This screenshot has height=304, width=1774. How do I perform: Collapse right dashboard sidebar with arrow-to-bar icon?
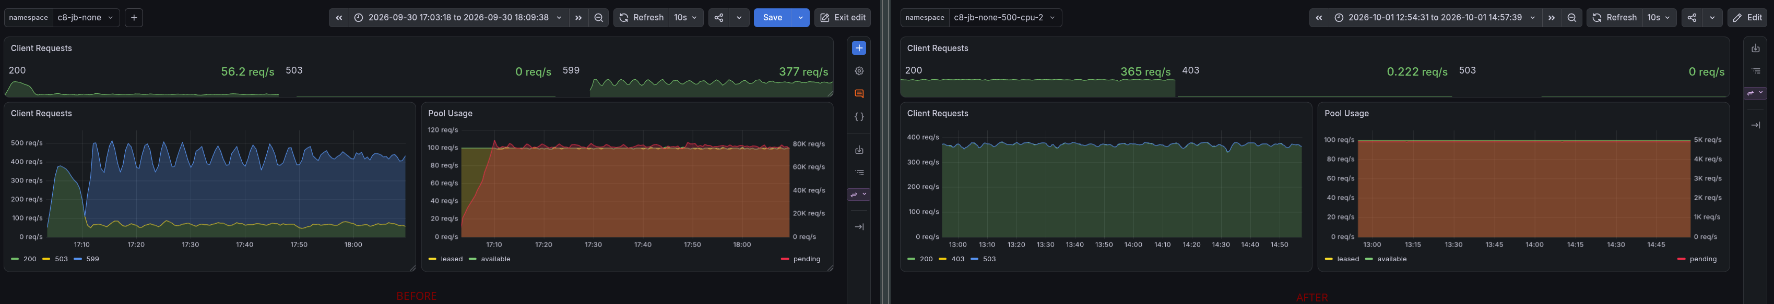pyautogui.click(x=1755, y=125)
